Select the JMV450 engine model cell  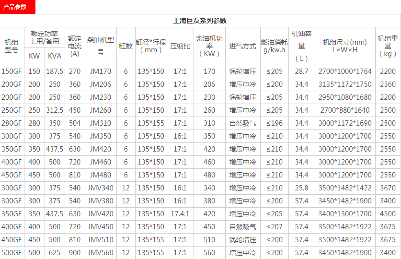pyautogui.click(x=101, y=227)
